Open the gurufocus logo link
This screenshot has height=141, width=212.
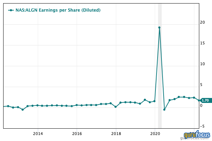(197, 135)
